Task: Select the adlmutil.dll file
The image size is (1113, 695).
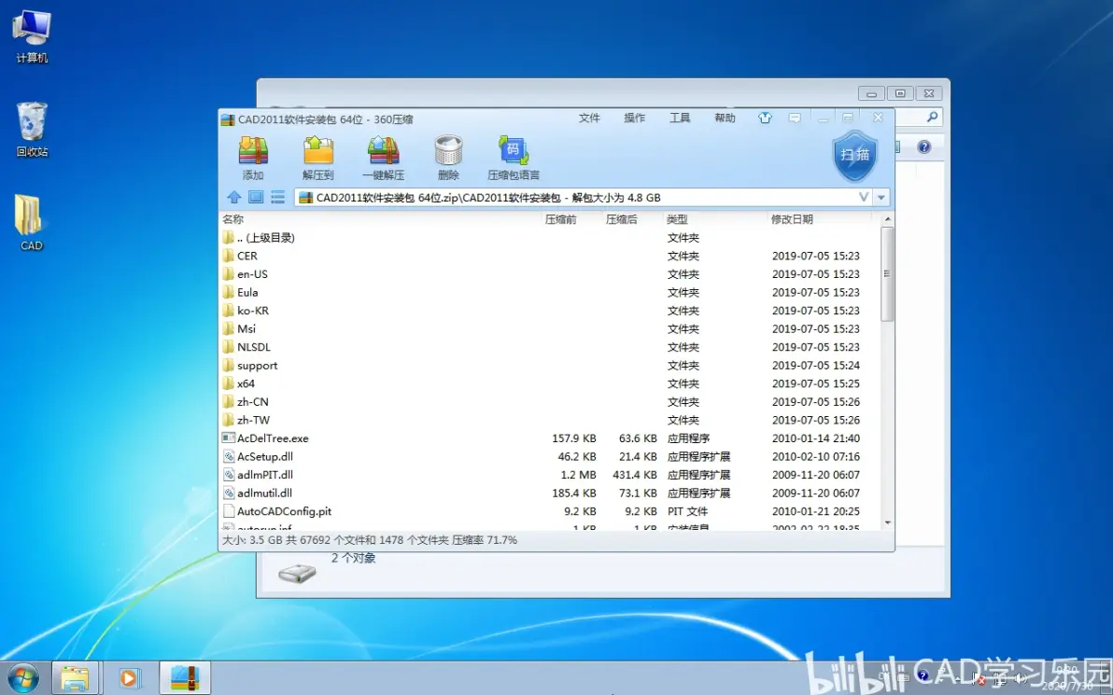Action: click(265, 493)
